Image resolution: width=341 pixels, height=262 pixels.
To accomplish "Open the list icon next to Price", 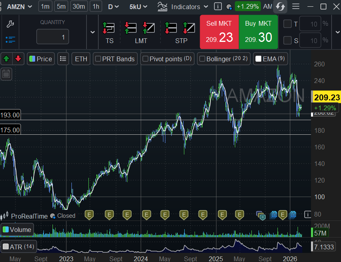I will (x=63, y=59).
